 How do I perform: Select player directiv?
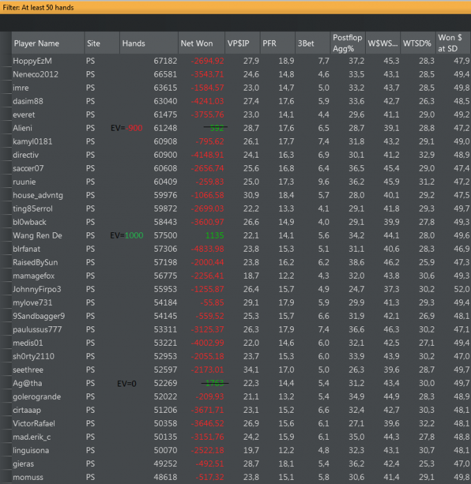click(26, 155)
